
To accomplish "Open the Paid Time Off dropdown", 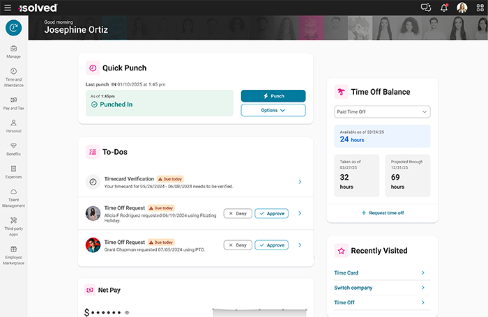I will point(382,111).
